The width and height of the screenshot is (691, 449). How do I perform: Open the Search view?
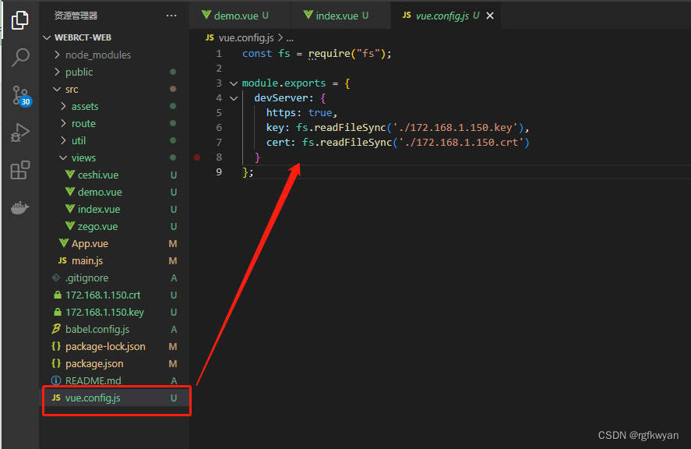(x=19, y=56)
